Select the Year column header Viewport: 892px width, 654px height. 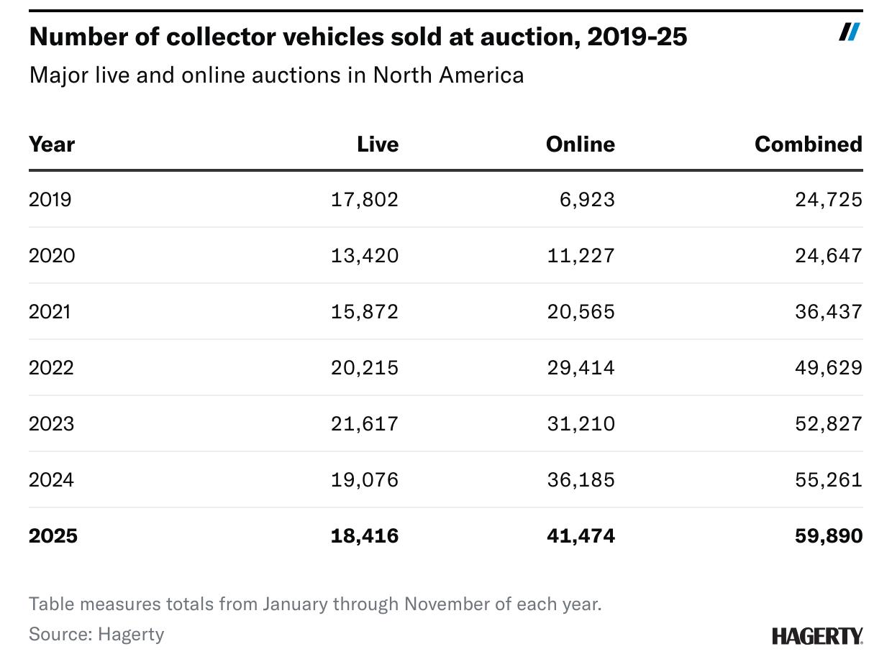[x=52, y=144]
